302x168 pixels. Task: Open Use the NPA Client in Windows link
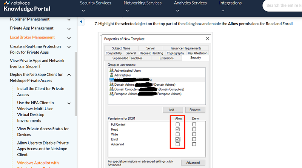click(x=35, y=111)
